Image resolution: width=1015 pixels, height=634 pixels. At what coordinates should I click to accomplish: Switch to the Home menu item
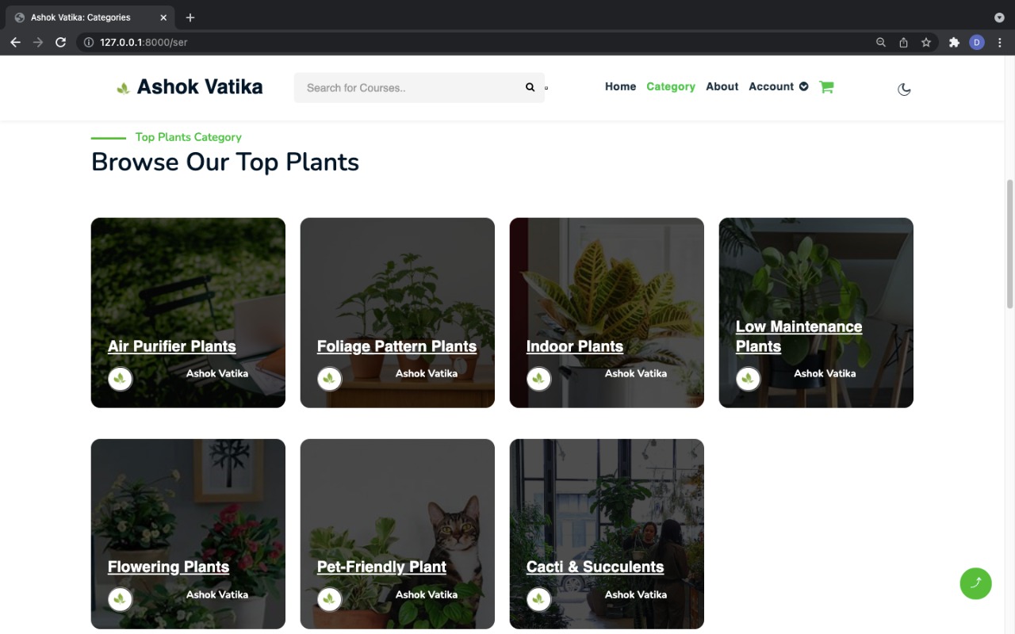click(620, 86)
